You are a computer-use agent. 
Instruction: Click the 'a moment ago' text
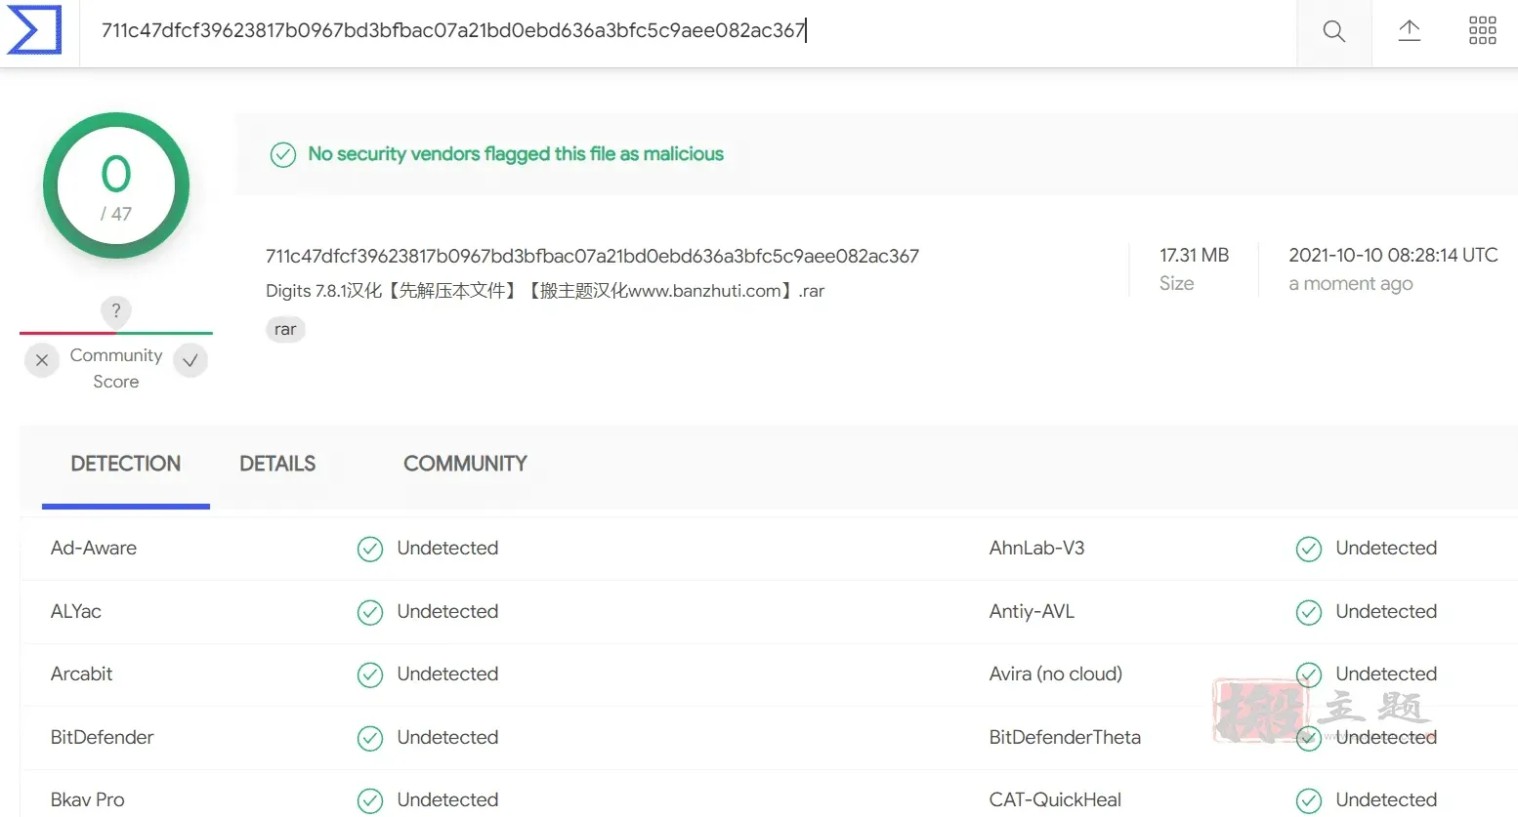(1351, 283)
